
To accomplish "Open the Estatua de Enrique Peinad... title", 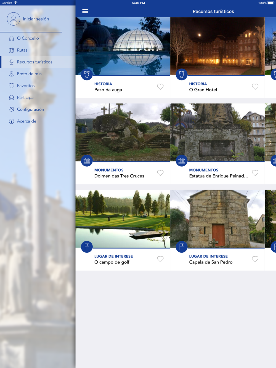I will 219,176.
